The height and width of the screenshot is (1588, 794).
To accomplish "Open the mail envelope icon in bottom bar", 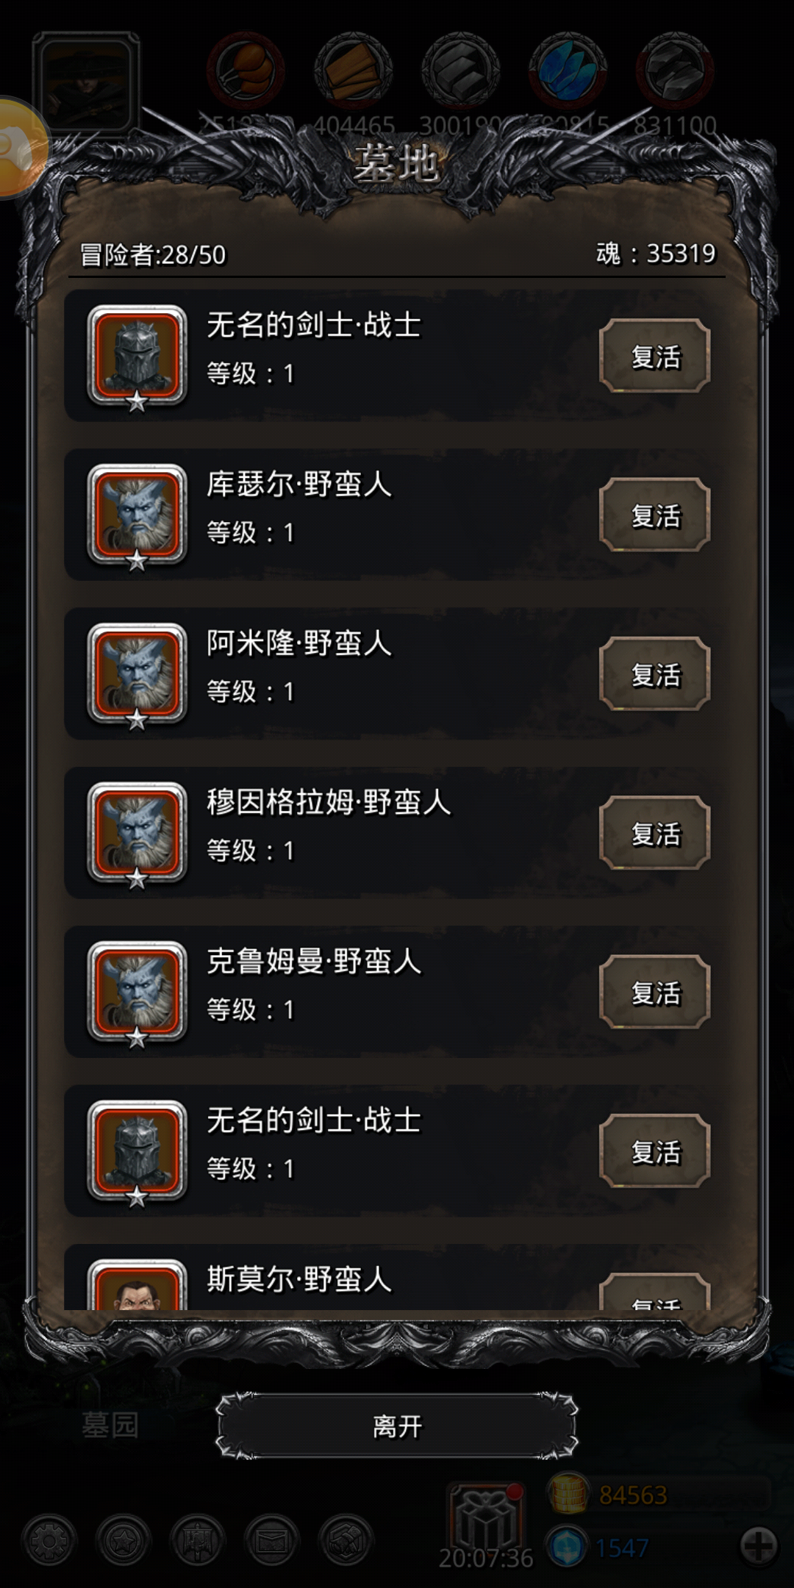I will [271, 1540].
